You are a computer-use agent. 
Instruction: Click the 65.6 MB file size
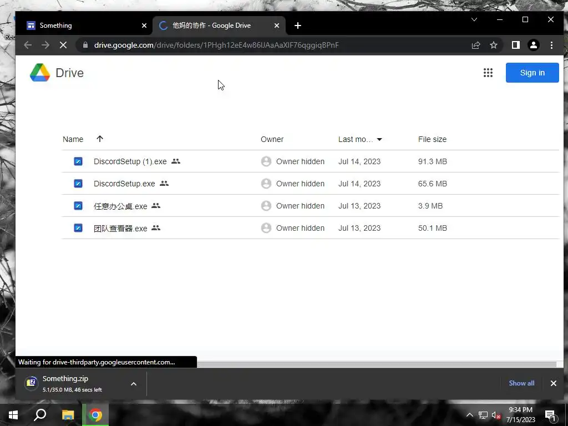tap(433, 184)
